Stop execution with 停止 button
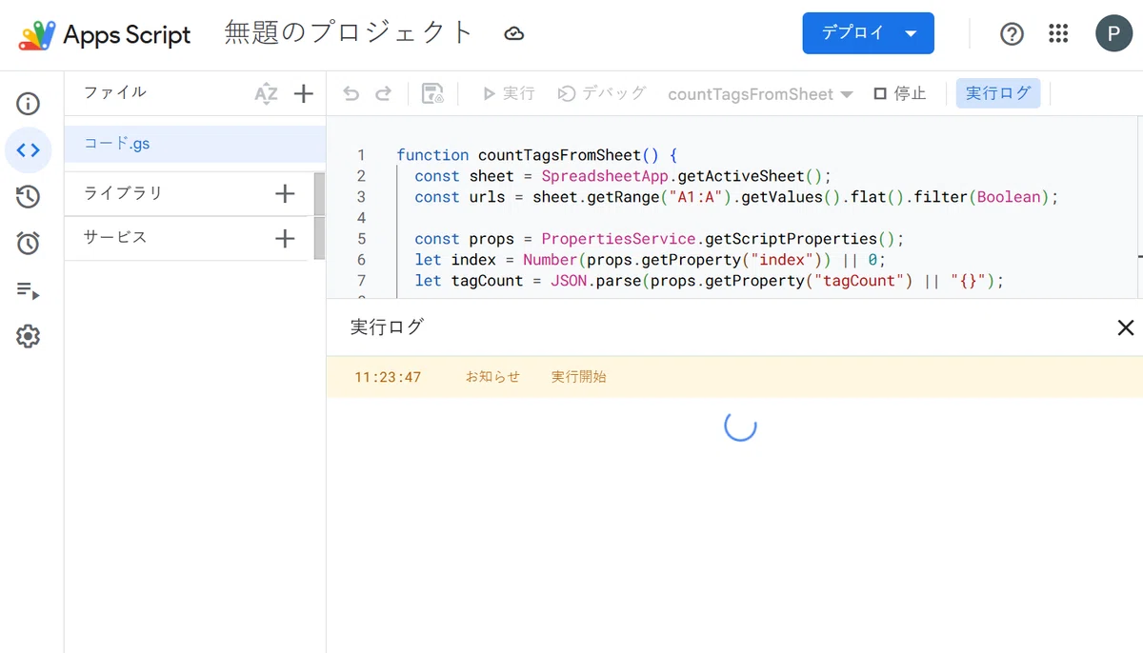 [x=900, y=93]
